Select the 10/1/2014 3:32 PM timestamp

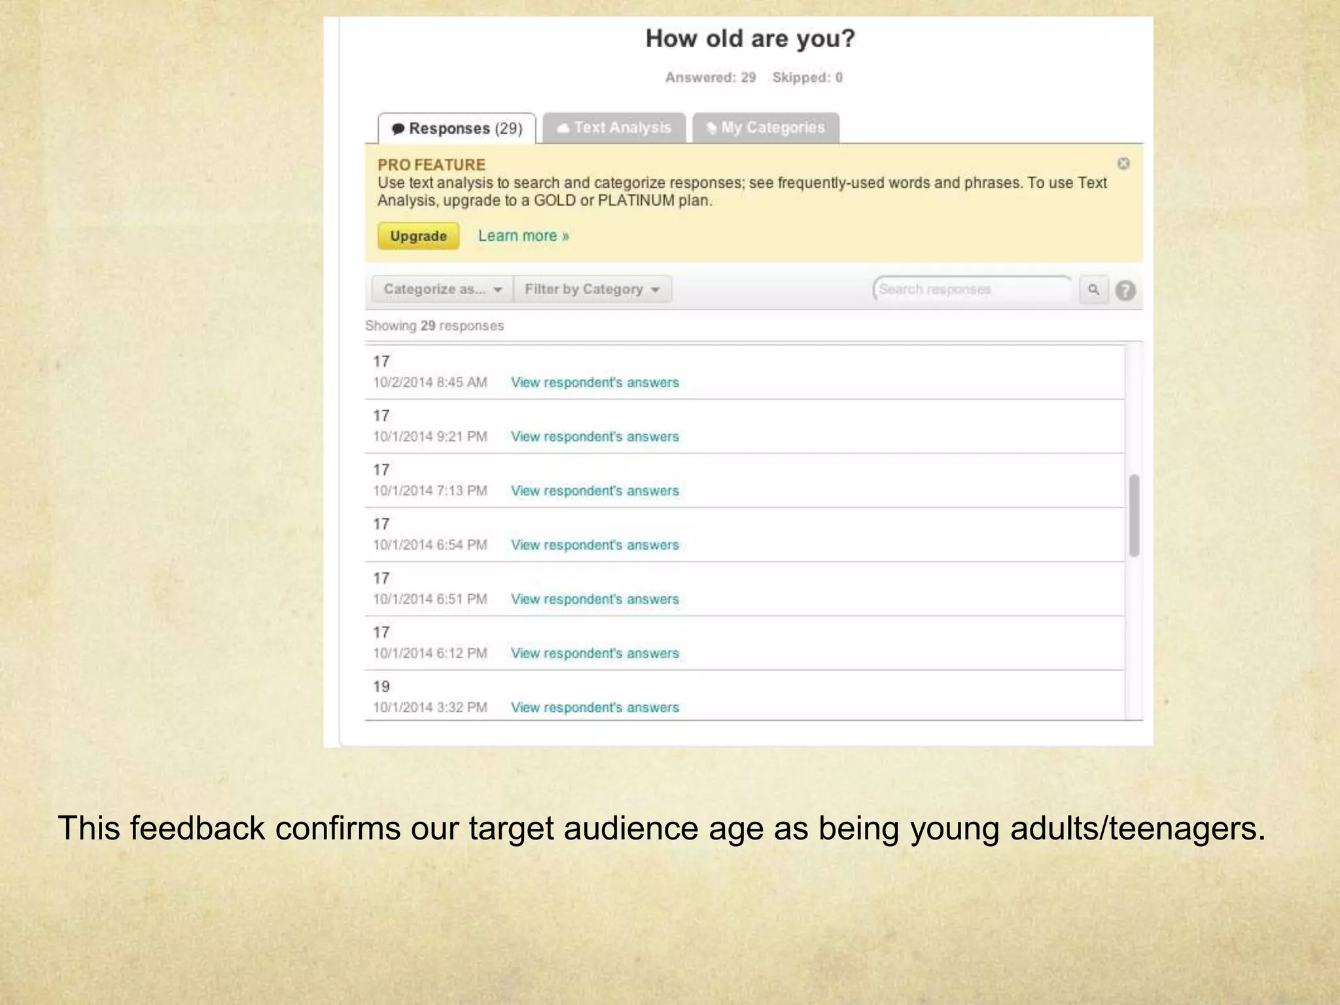[x=430, y=708]
